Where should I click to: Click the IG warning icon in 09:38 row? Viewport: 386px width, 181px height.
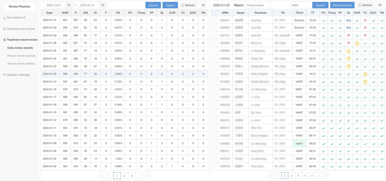(x=349, y=66)
